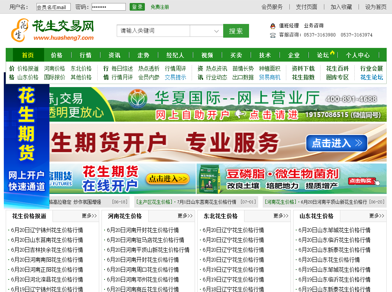The width and height of the screenshot is (392, 292).
Task: Open the 支付页面 link
Action: [x=306, y=7]
